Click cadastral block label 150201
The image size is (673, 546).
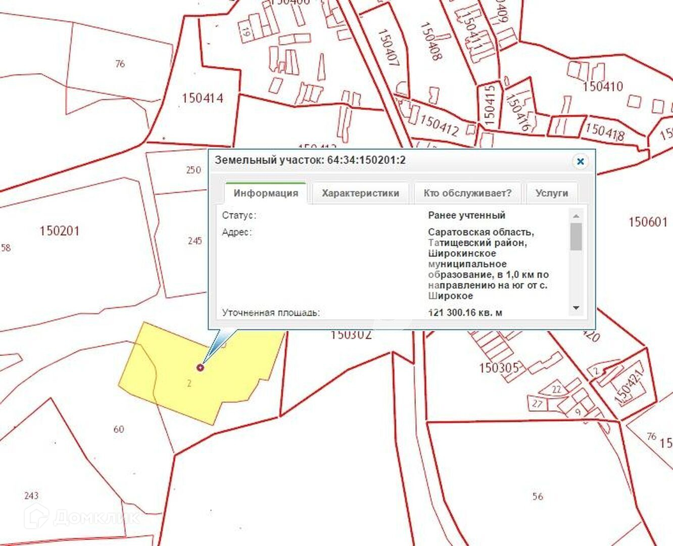click(60, 231)
